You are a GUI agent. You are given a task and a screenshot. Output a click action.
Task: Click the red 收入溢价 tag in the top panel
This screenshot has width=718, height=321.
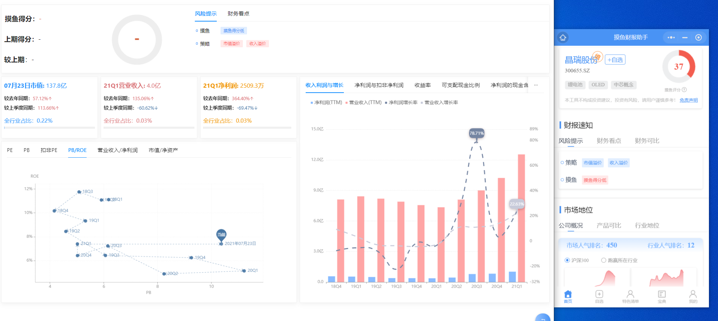click(x=258, y=43)
